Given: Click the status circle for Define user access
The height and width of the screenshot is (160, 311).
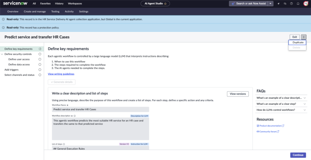Looking at the screenshot, I should click(x=40, y=59).
